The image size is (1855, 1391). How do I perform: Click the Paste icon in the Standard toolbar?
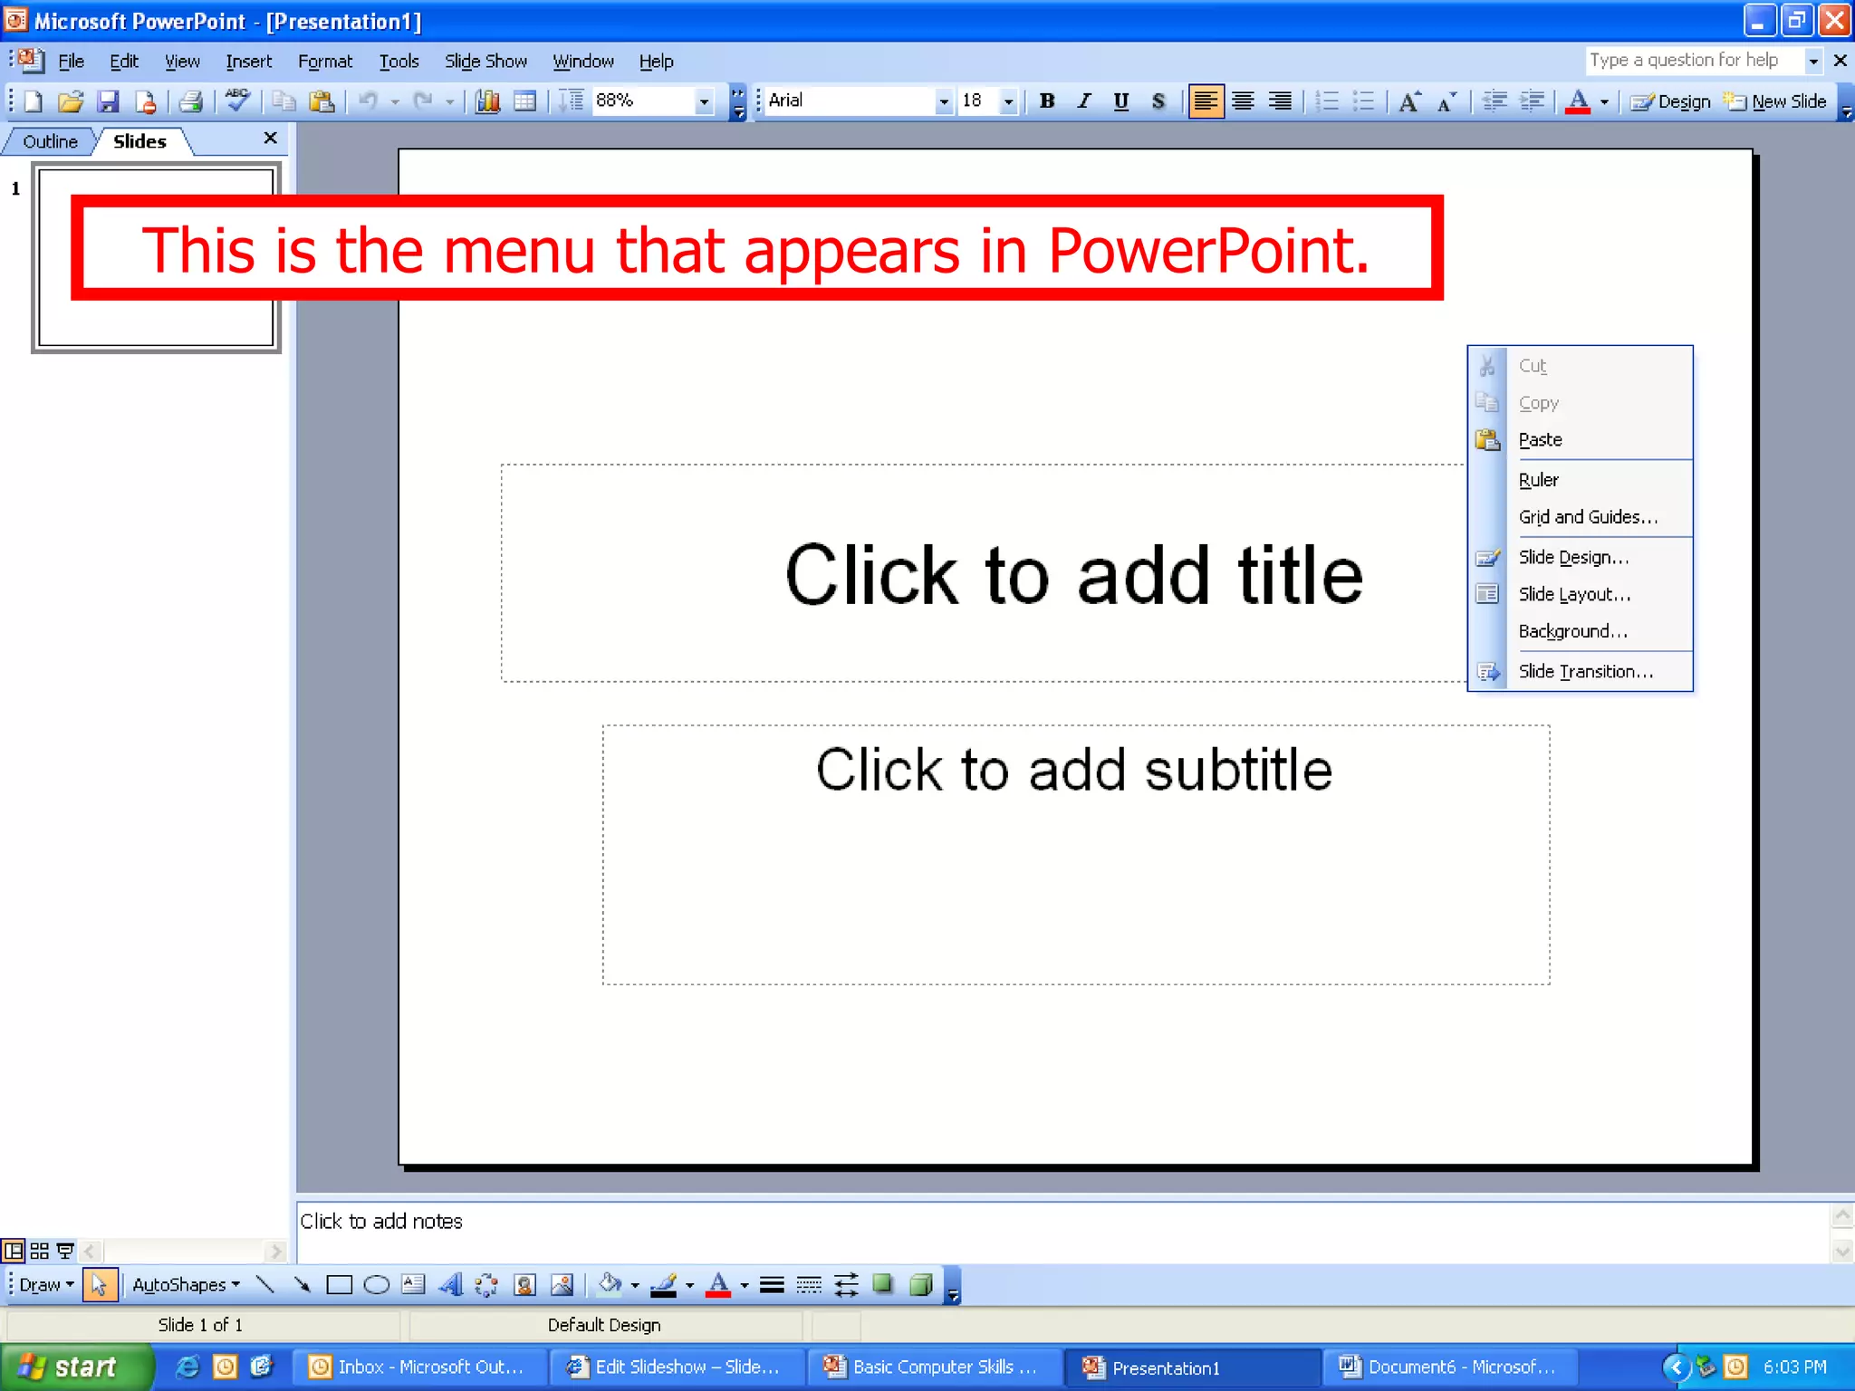(322, 101)
